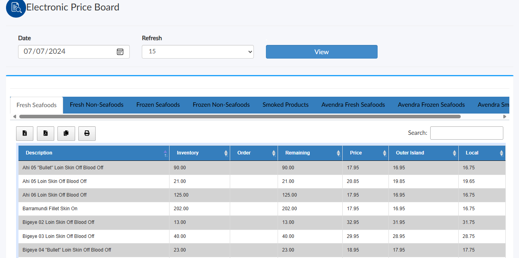Click the table Search box
Screen dimensions: 519x258
tap(466, 133)
